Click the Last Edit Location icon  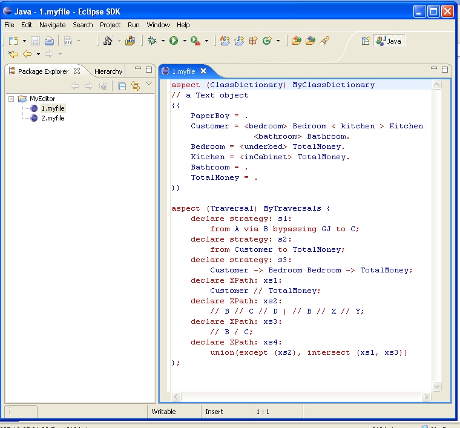[x=13, y=54]
